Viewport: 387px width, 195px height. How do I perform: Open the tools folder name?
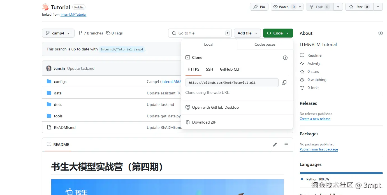[58, 116]
